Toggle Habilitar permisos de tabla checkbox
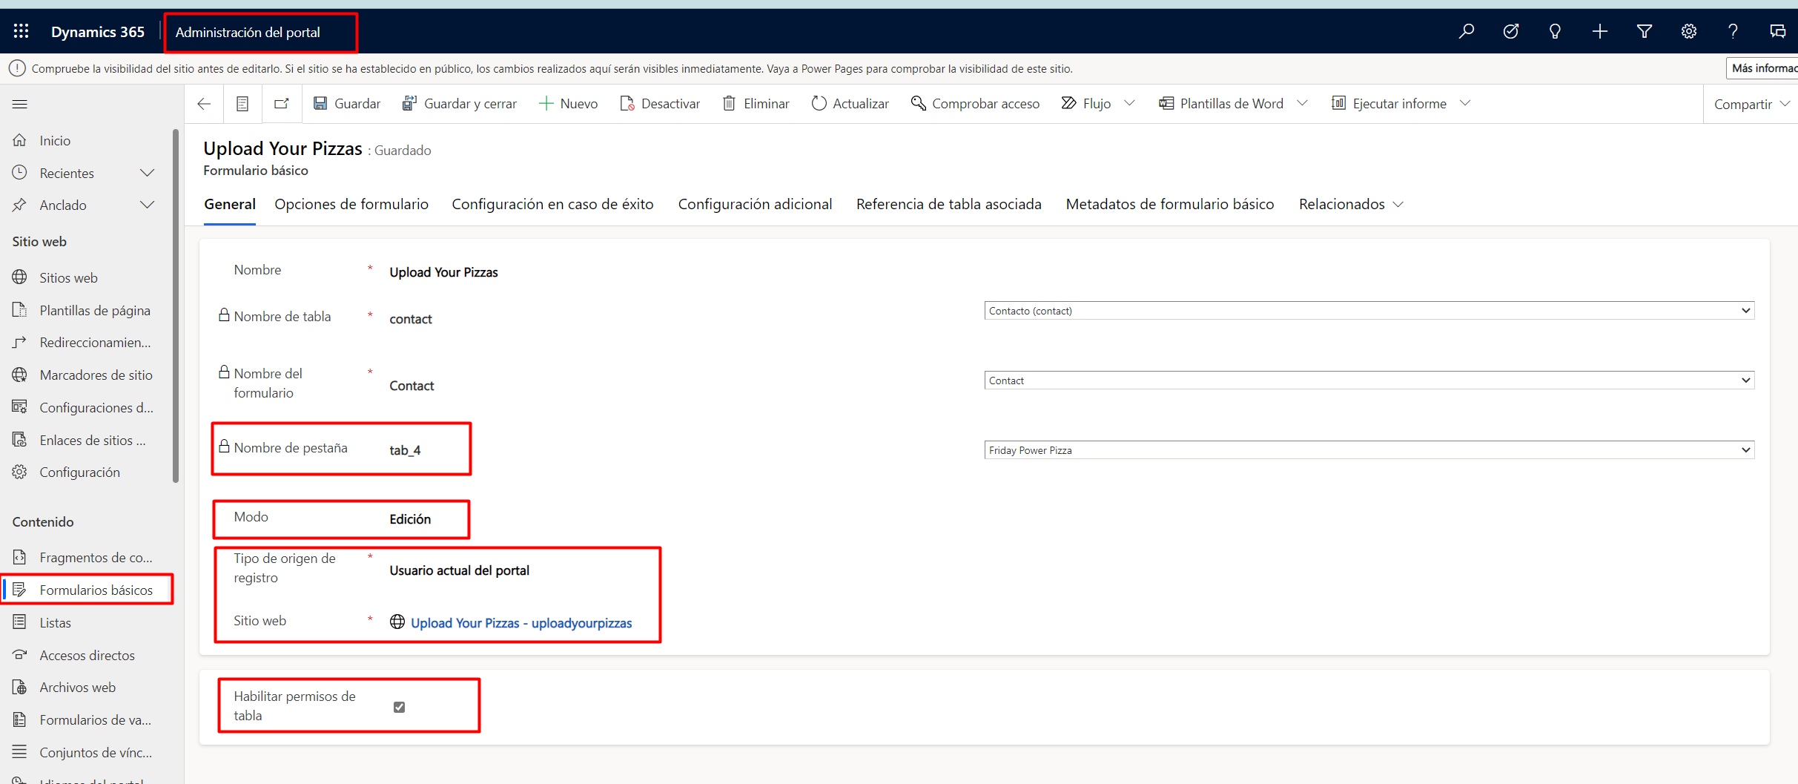This screenshot has height=784, width=1798. tap(399, 707)
